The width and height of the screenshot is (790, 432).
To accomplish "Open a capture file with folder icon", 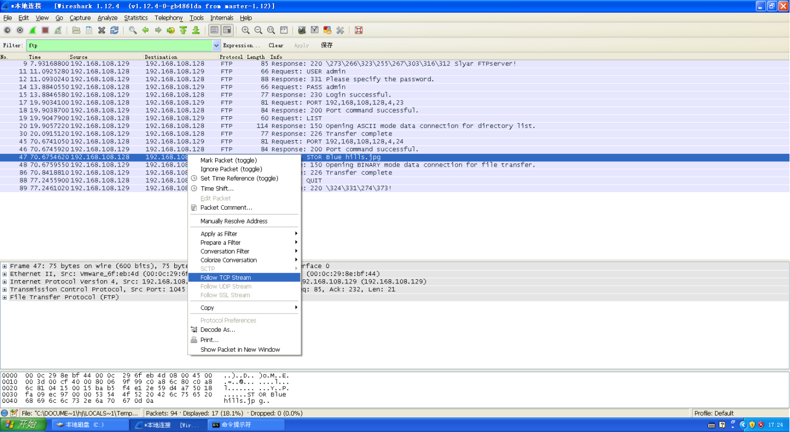I will [x=76, y=30].
